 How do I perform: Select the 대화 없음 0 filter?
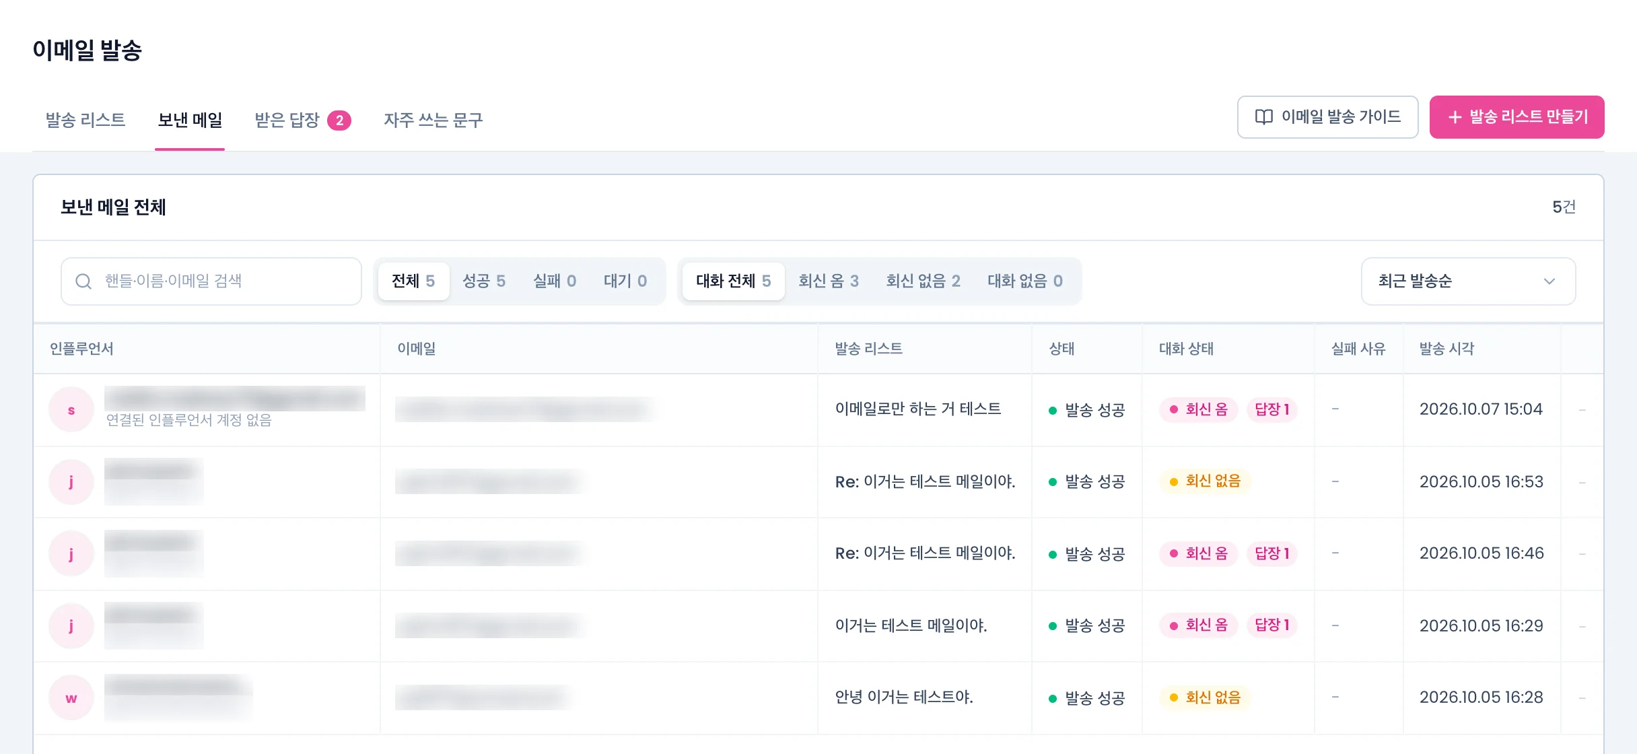1025,281
